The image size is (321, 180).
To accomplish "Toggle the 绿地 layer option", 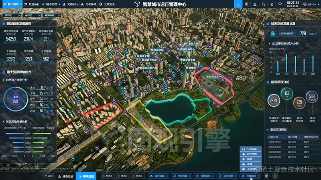I will point(250,159).
